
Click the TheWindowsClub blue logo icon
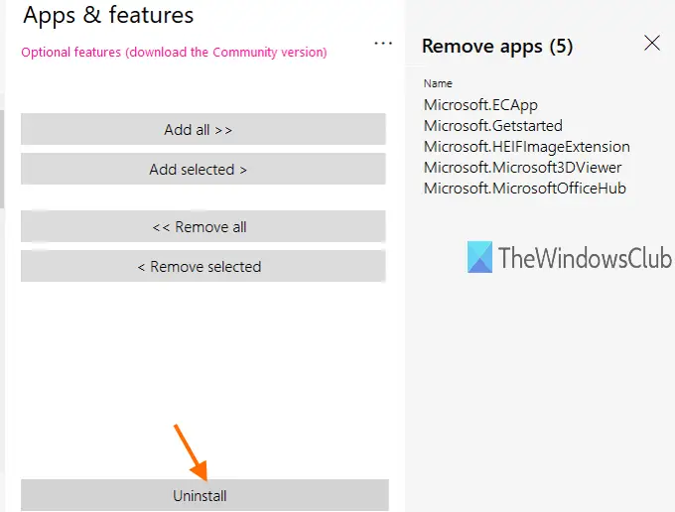click(x=479, y=259)
